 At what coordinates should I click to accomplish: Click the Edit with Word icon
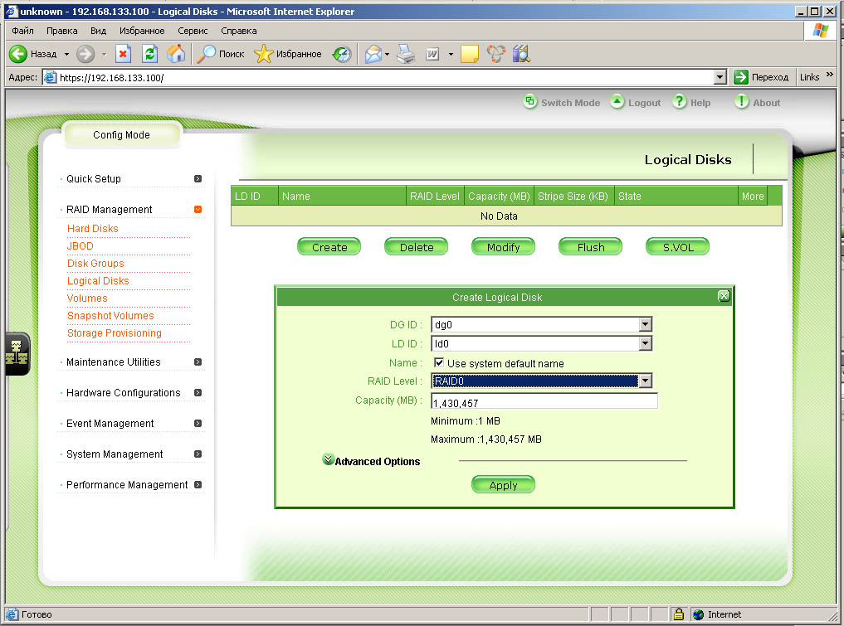[432, 54]
